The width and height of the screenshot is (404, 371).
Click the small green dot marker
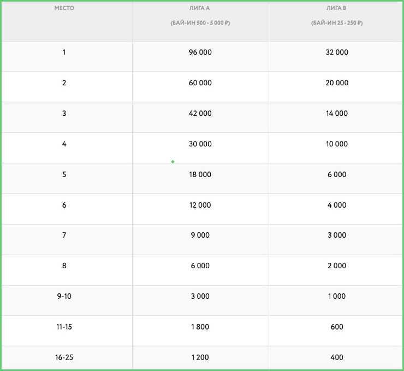[173, 162]
